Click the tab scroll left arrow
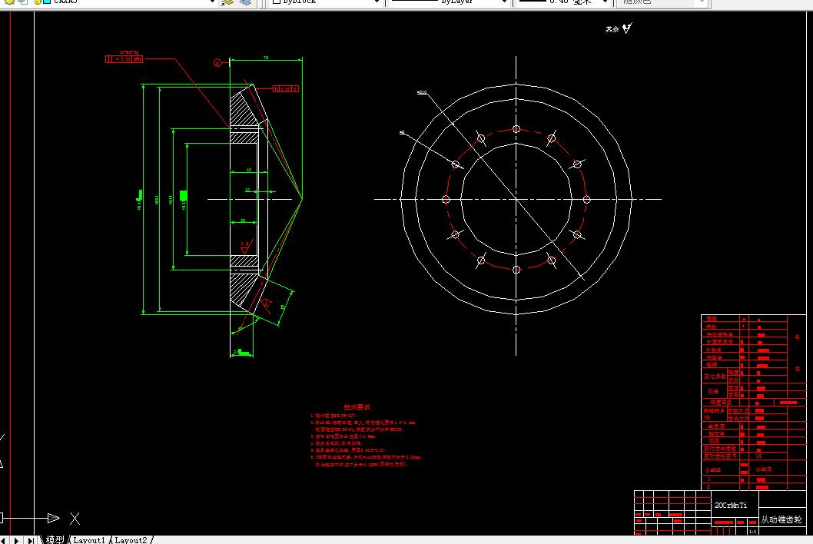 3,540
